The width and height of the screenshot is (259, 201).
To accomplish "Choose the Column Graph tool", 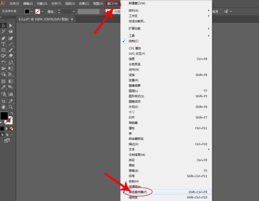I will coord(11,94).
